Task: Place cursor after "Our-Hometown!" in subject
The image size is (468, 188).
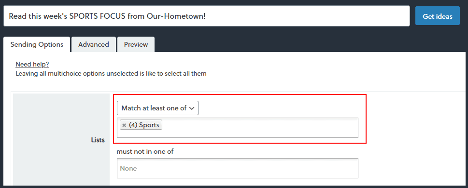Action: tap(207, 16)
